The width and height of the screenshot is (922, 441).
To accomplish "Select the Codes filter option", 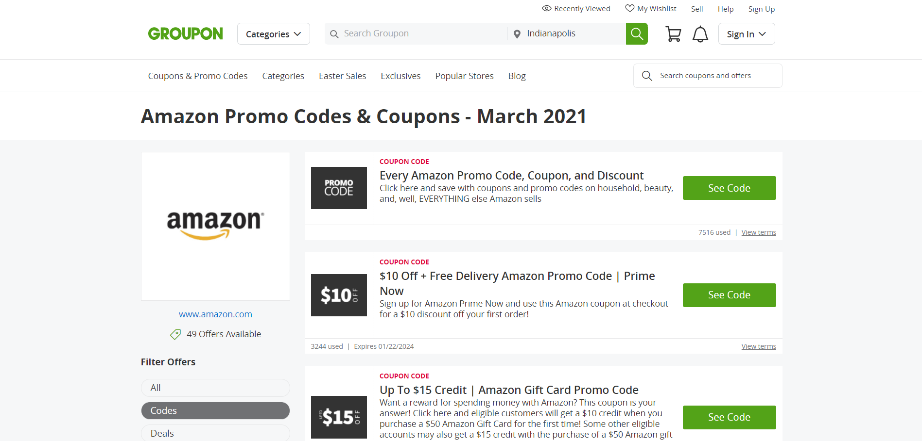I will 215,410.
